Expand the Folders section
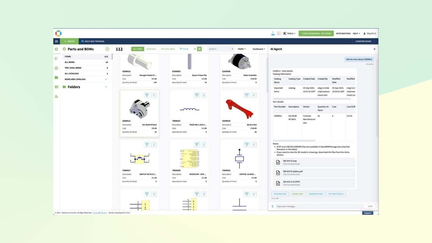 [x=106, y=87]
